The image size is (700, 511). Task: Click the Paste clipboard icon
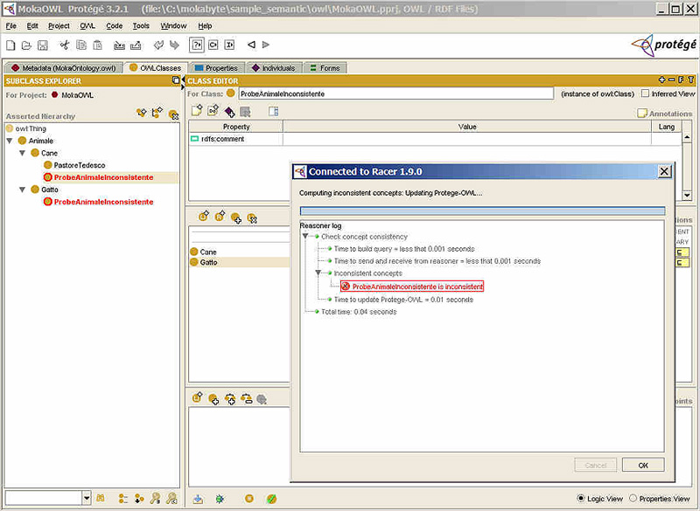[97, 45]
